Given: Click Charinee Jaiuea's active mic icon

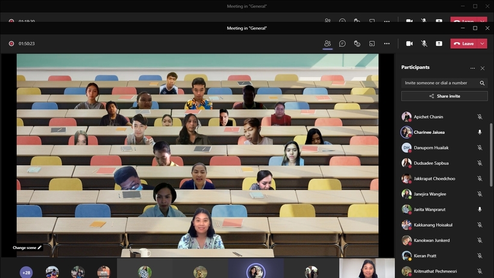Looking at the screenshot, I should (x=480, y=132).
